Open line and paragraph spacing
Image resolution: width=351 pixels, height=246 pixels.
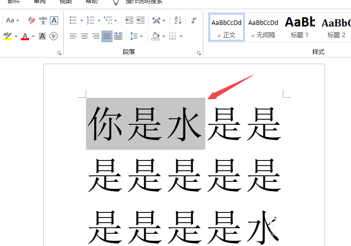[134, 36]
